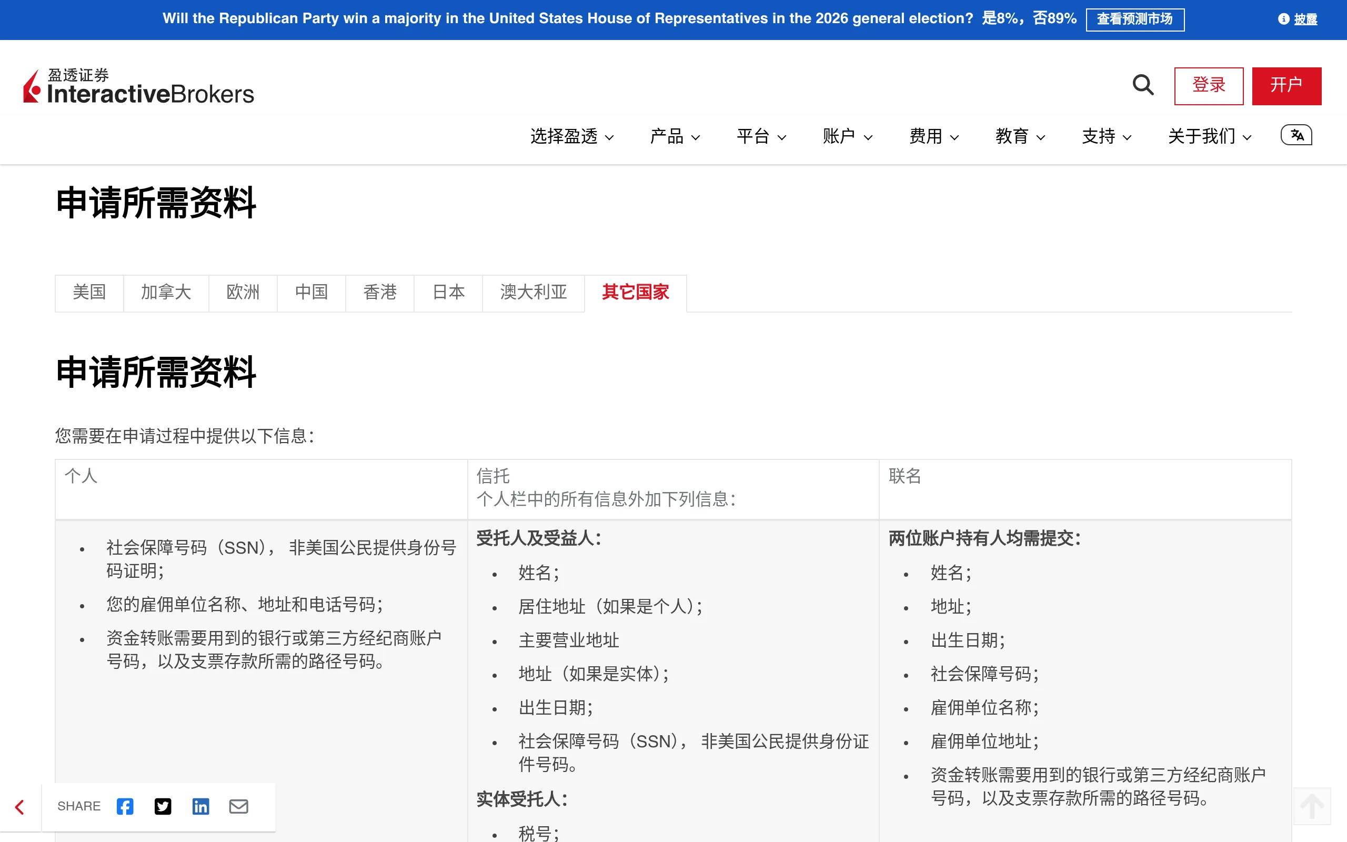The image size is (1347, 842).
Task: Switch to the 日本 tab
Action: point(448,293)
